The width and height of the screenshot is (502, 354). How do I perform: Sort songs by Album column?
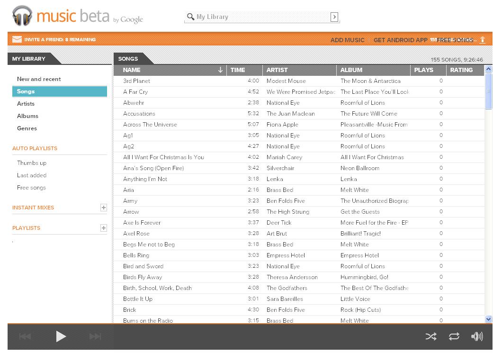coord(373,70)
